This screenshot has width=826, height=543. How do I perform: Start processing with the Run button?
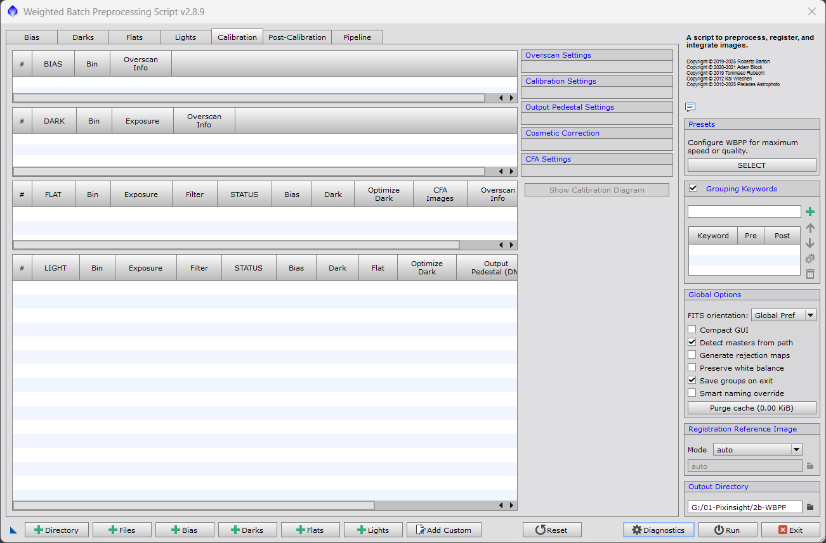[x=728, y=530]
